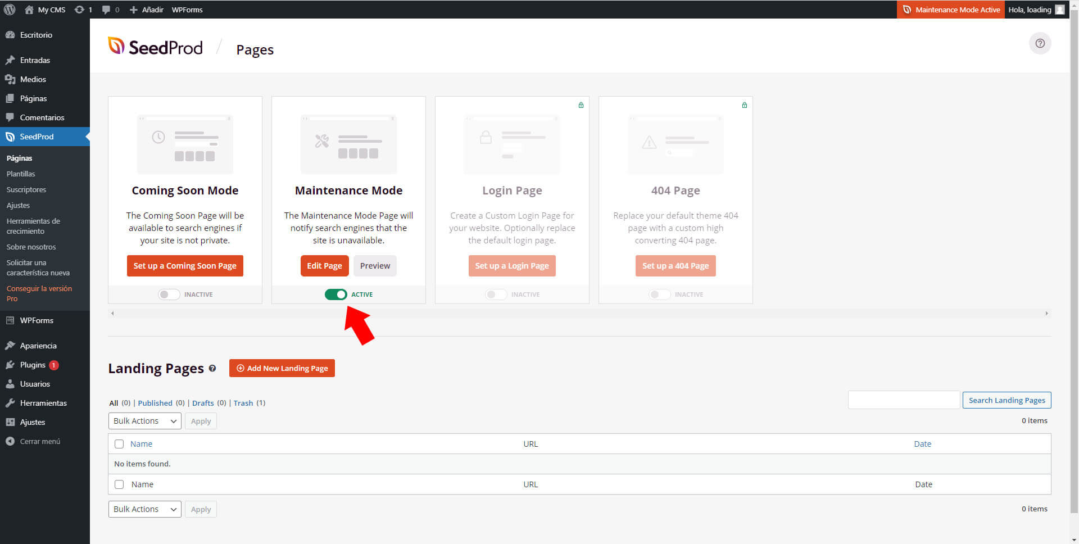Click Edit Page for Maintenance Mode
The width and height of the screenshot is (1079, 544).
coord(324,266)
